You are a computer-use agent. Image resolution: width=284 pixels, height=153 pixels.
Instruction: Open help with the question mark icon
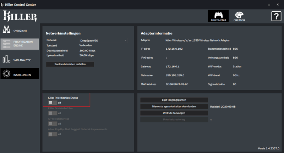(276, 16)
